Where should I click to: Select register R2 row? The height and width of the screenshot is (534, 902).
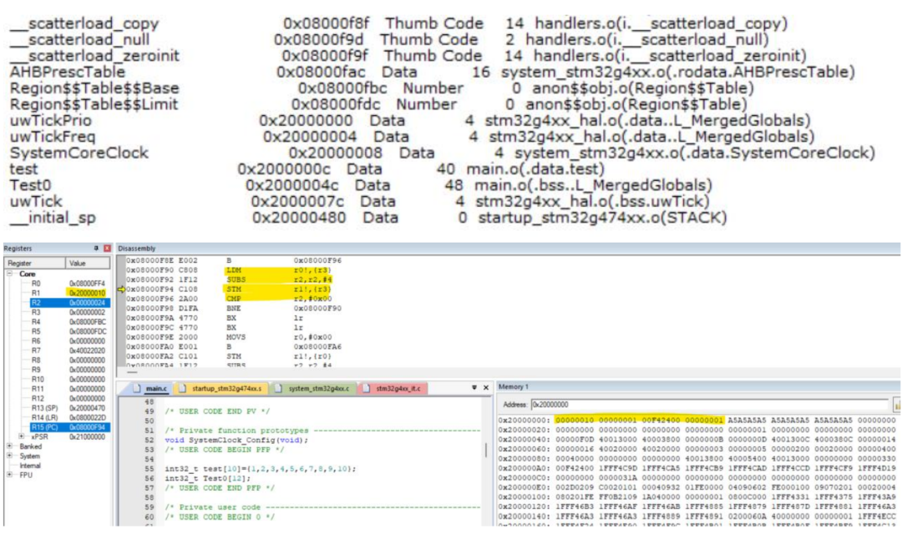(70, 302)
